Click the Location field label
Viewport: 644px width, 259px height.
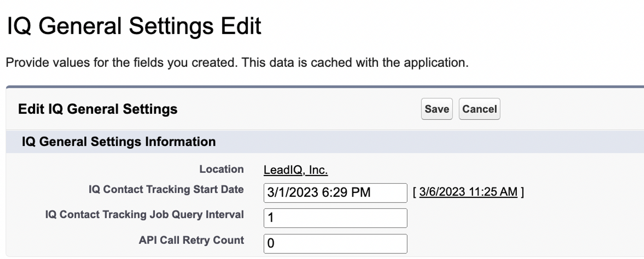[x=221, y=169]
